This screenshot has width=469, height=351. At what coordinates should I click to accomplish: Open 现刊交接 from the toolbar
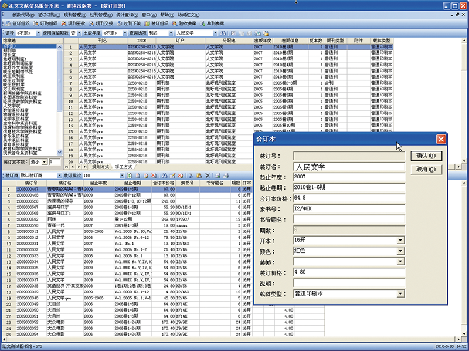pos(101,23)
